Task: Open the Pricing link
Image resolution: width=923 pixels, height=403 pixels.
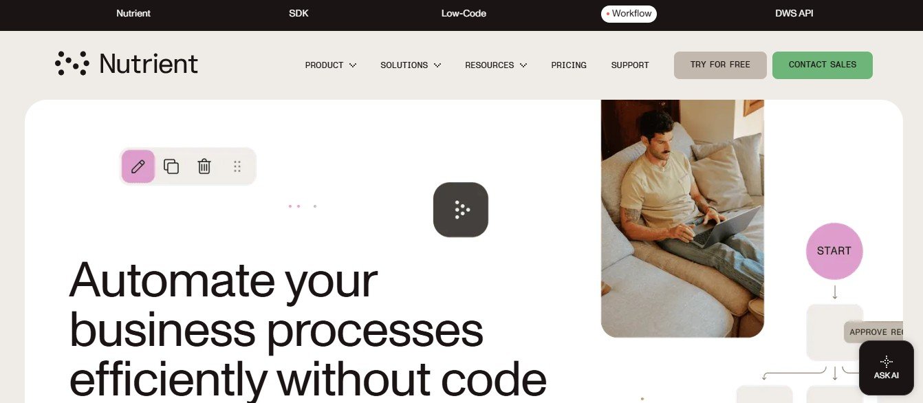Action: pyautogui.click(x=569, y=65)
